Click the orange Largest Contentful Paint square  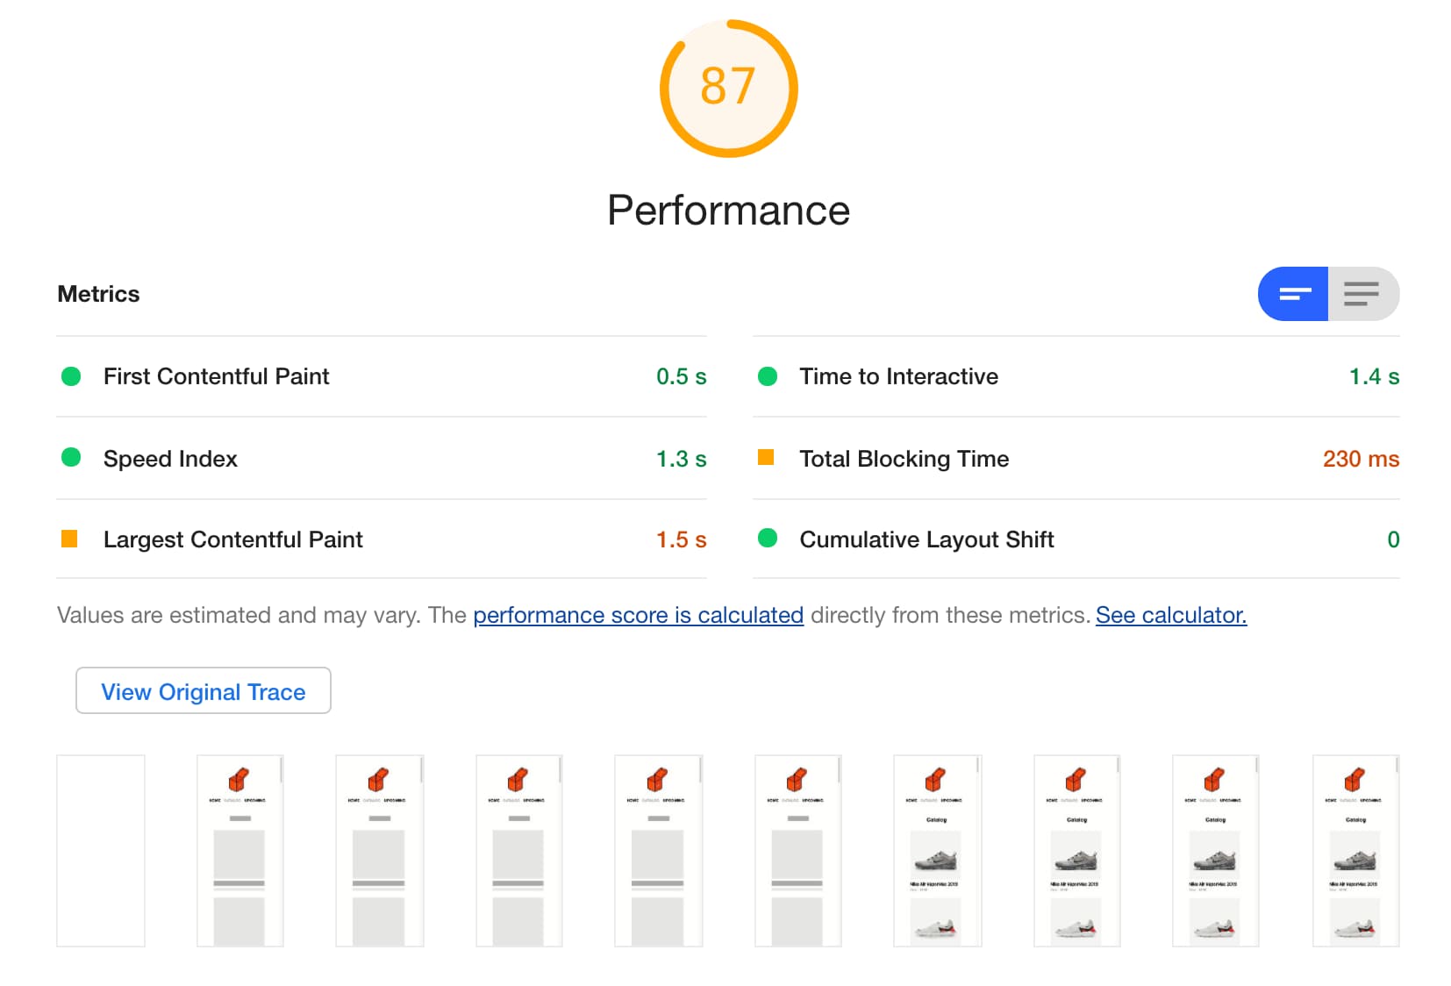click(70, 539)
